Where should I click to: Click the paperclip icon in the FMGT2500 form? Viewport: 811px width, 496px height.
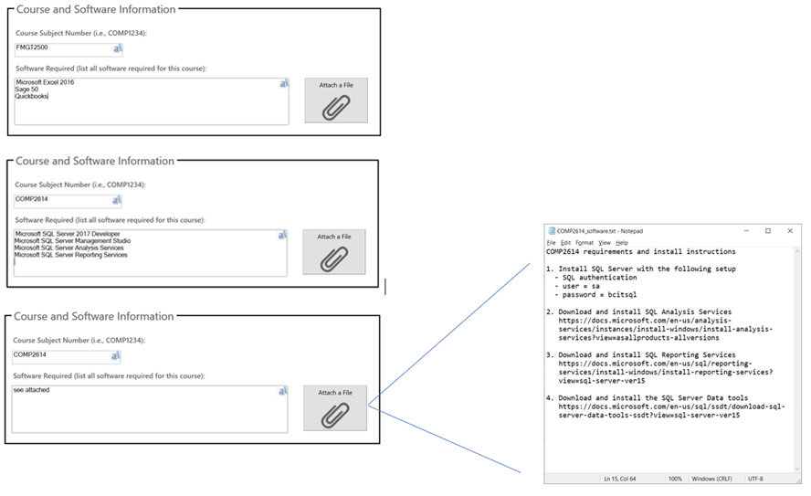click(336, 108)
